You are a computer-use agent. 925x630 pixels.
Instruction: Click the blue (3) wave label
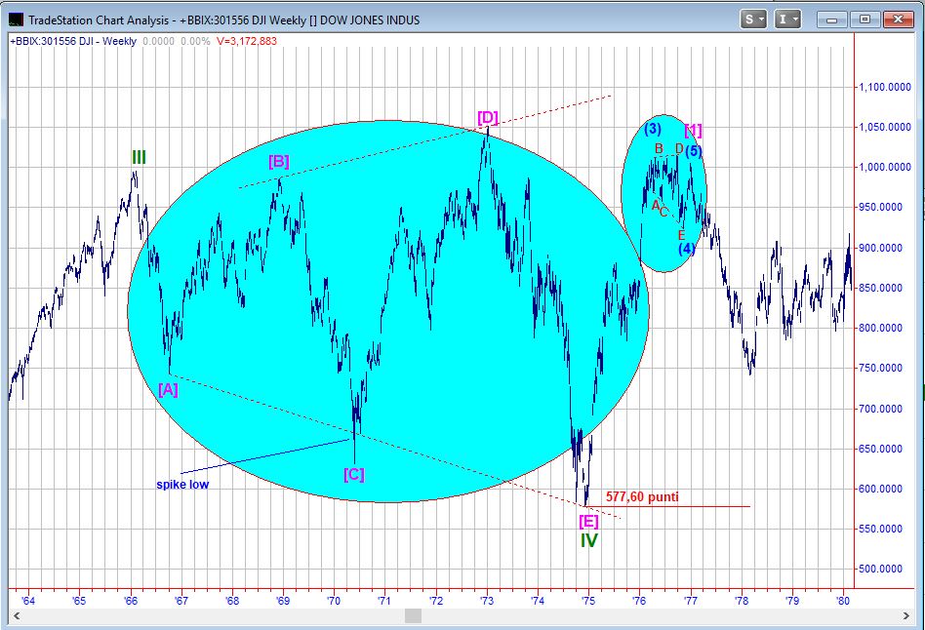coord(653,129)
